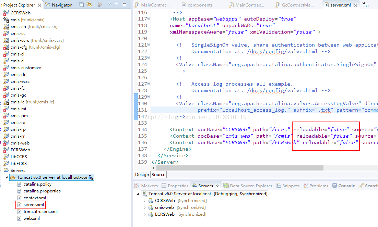Switch to the Design tab
378x227 pixels.
pos(142,174)
